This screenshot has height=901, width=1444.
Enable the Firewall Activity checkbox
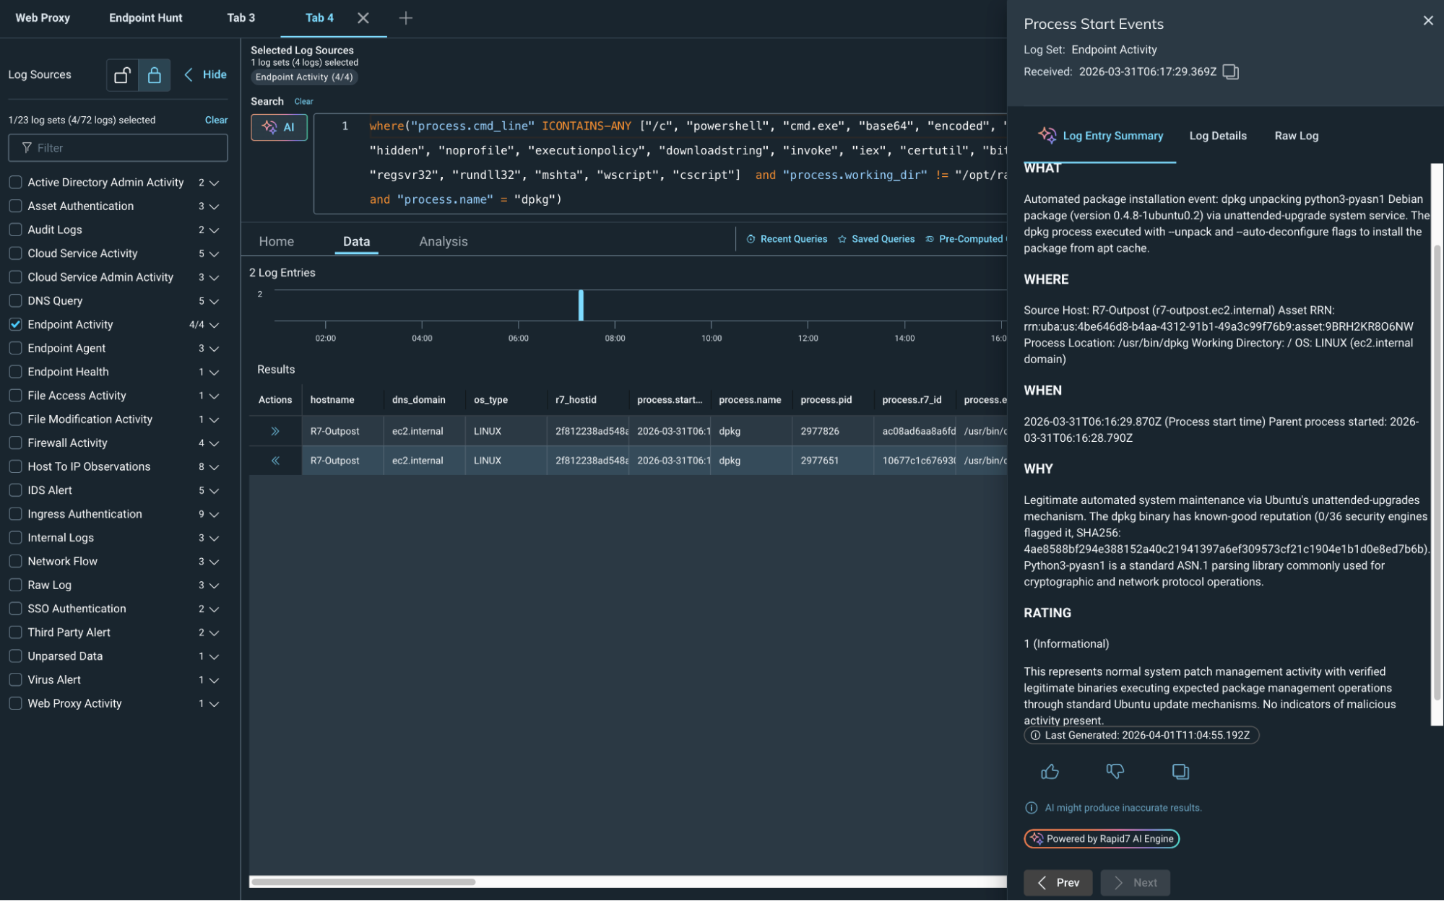click(x=15, y=443)
